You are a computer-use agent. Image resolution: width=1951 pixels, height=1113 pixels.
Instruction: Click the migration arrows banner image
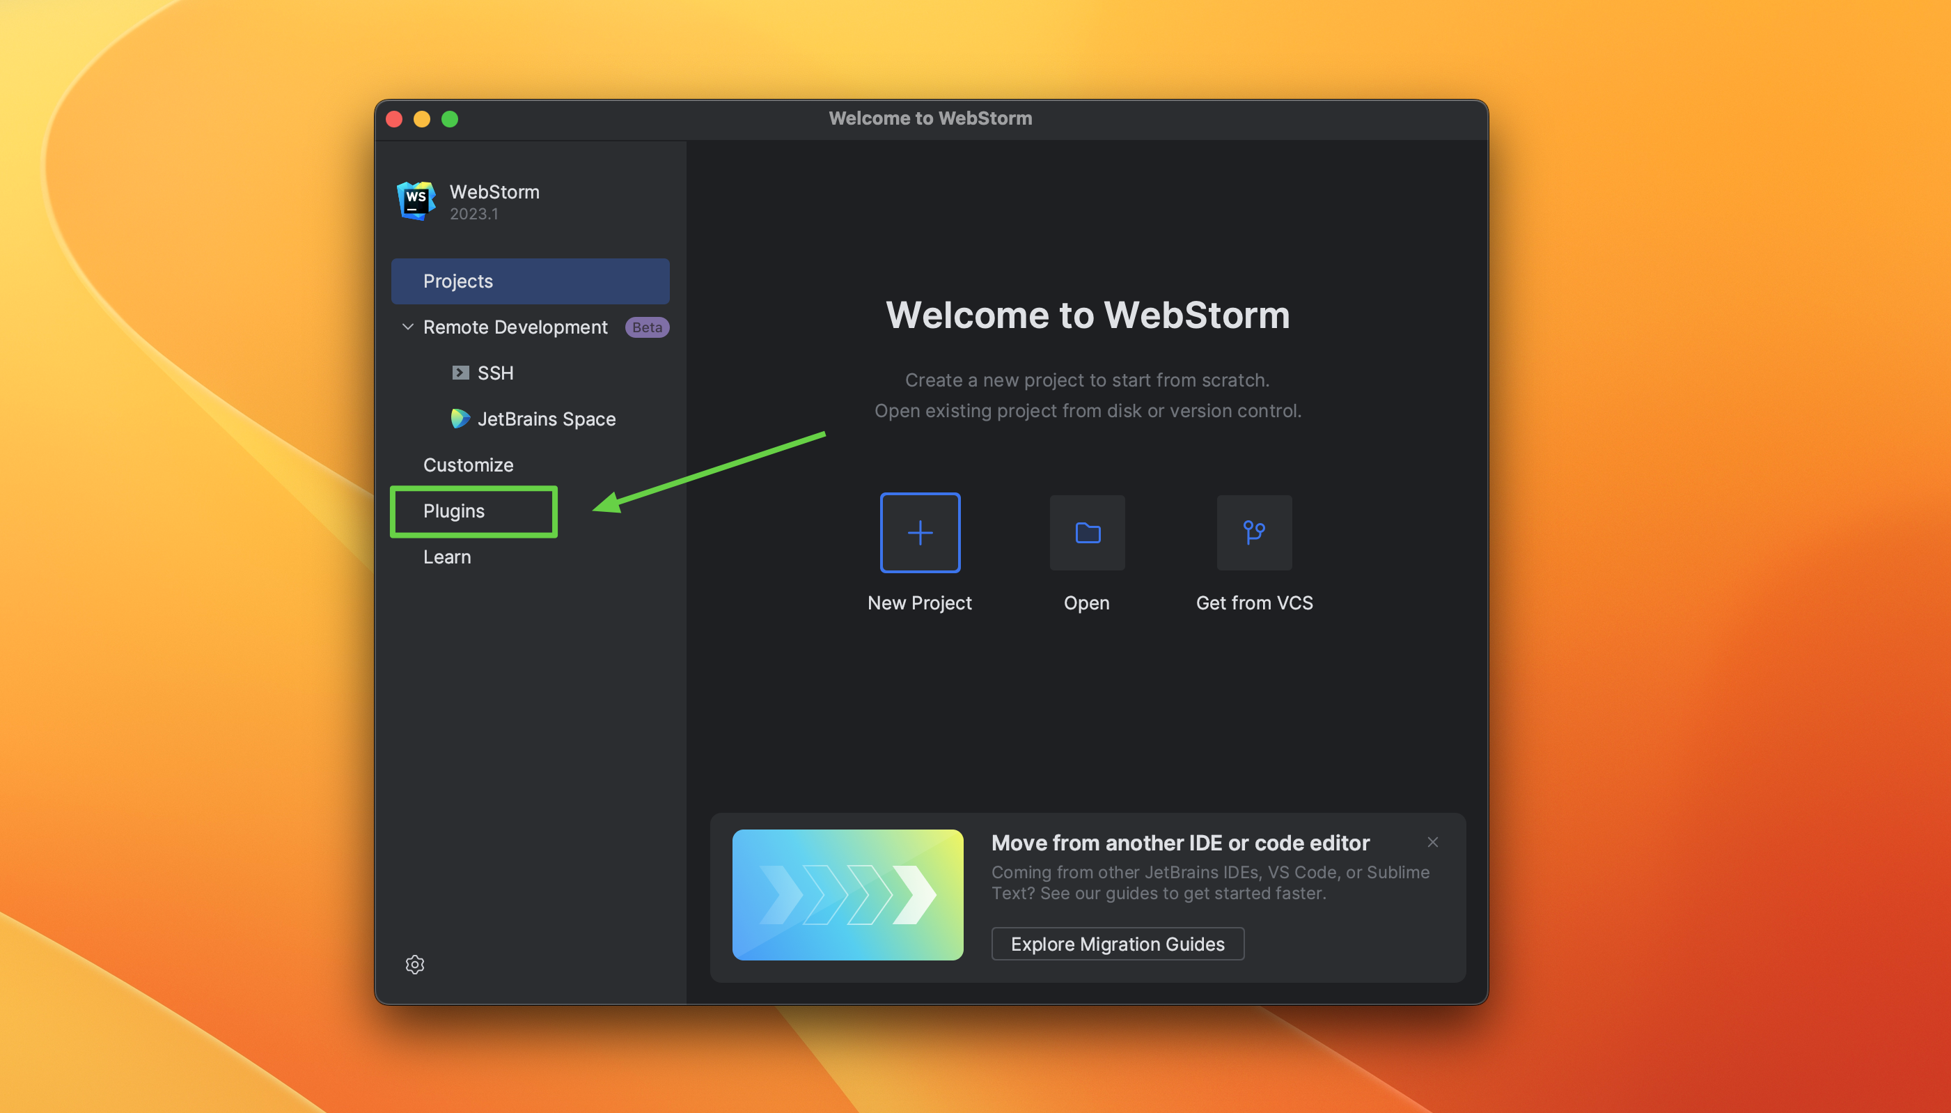tap(847, 895)
